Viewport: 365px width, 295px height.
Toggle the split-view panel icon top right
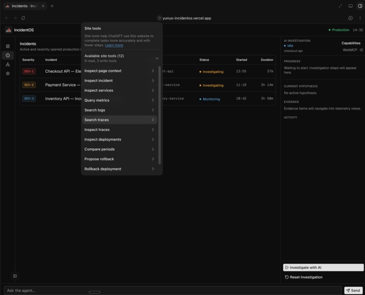tap(360, 6)
